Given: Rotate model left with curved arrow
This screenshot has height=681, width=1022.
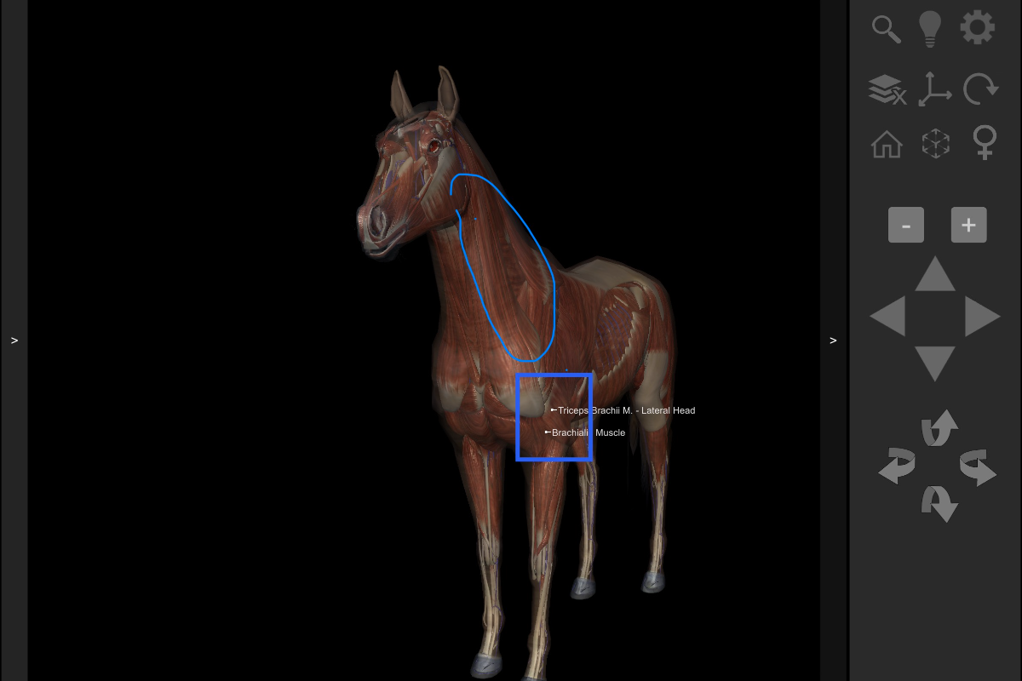Looking at the screenshot, I should click(x=897, y=466).
